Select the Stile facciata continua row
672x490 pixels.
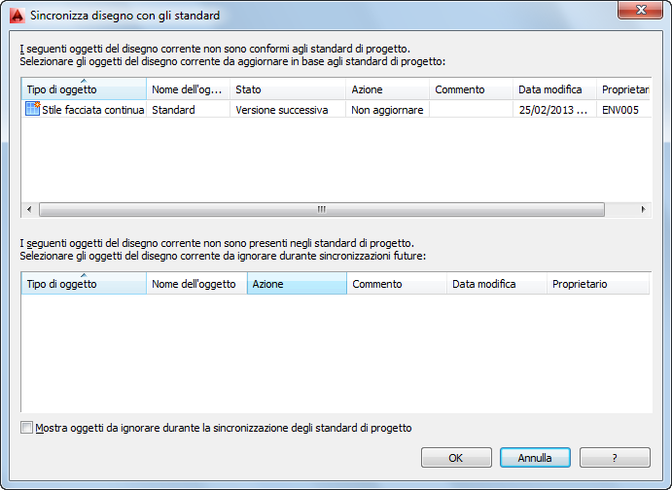coord(93,110)
